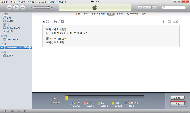Switch to Cover Flow view button
The image size is (190, 113).
coord(154,8)
